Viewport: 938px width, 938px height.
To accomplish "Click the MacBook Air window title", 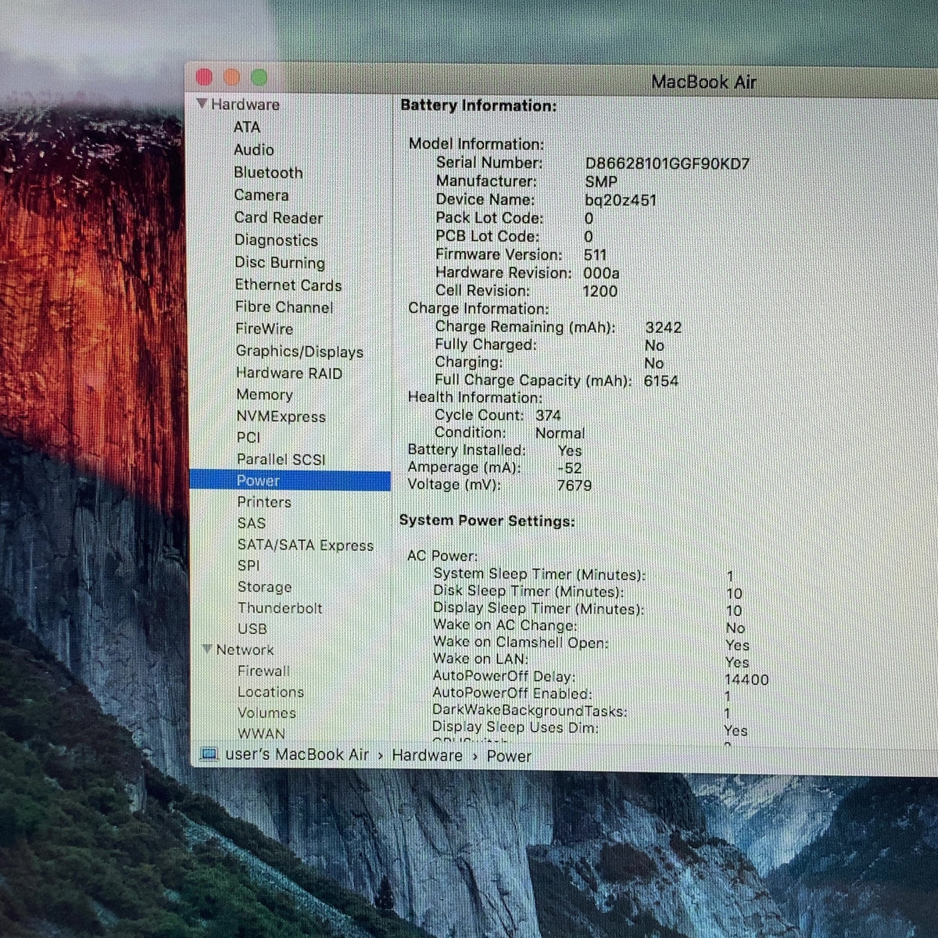I will point(703,81).
